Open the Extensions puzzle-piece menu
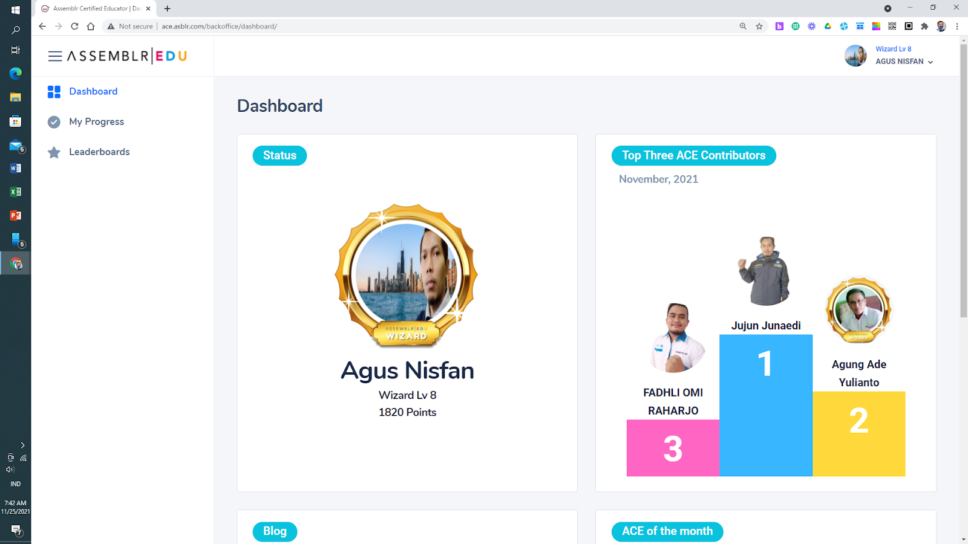 924,26
